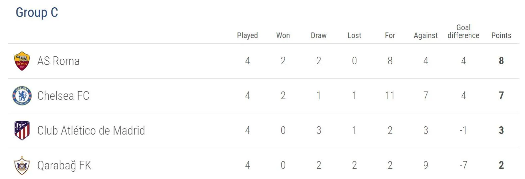
Task: Click the Lost column header
Action: 354,35
